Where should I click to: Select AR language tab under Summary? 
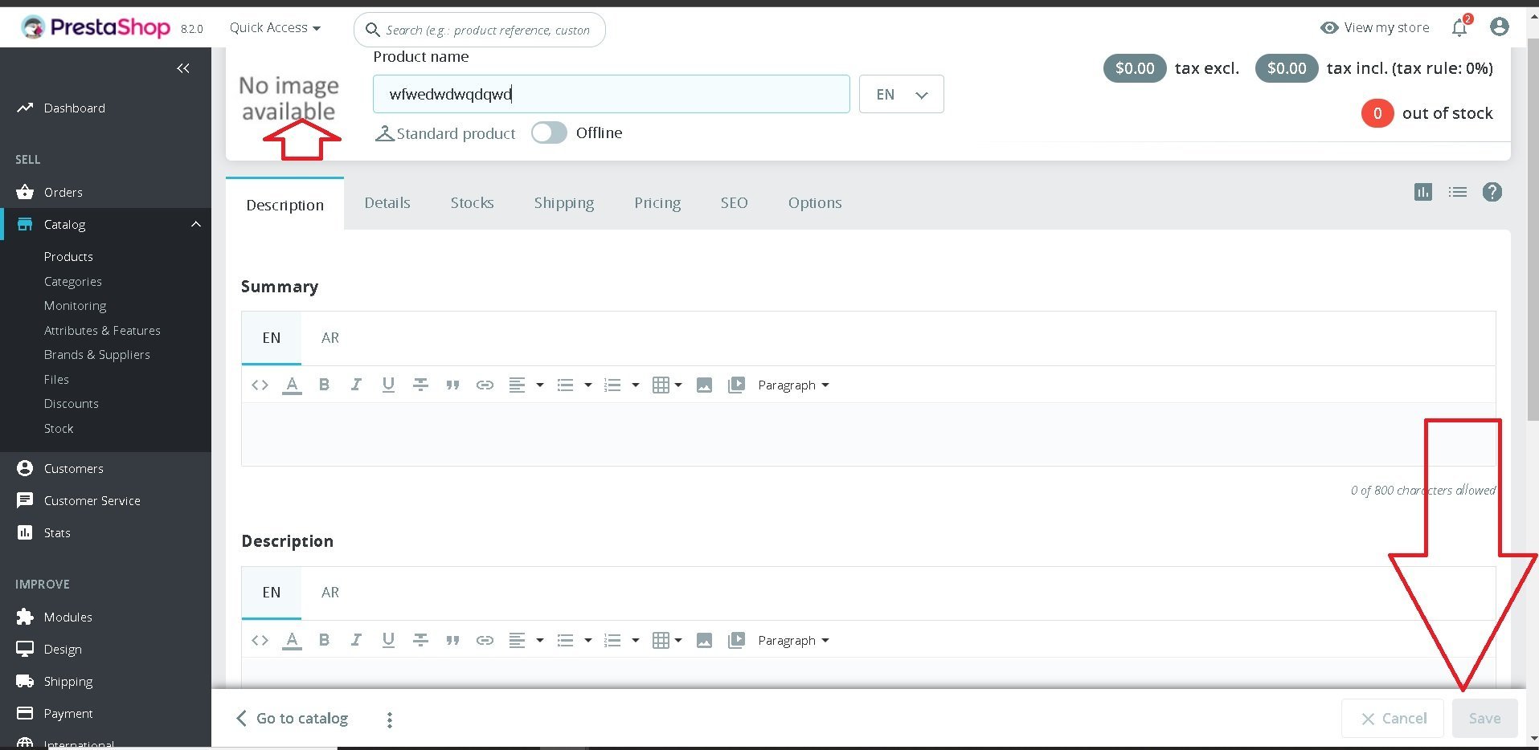(330, 338)
